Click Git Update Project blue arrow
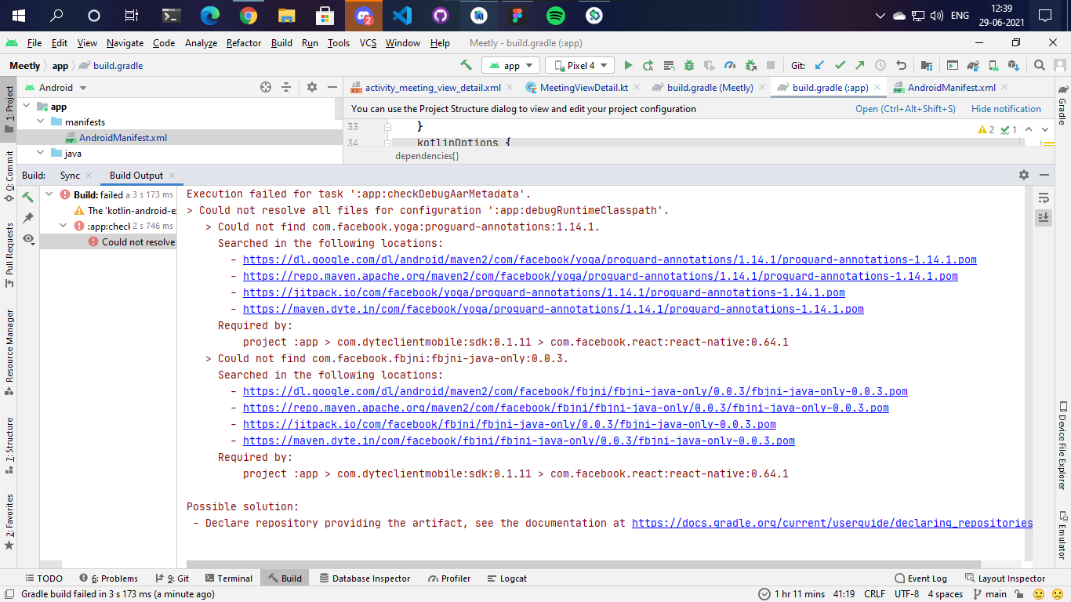This screenshot has height=602, width=1071. click(x=819, y=66)
